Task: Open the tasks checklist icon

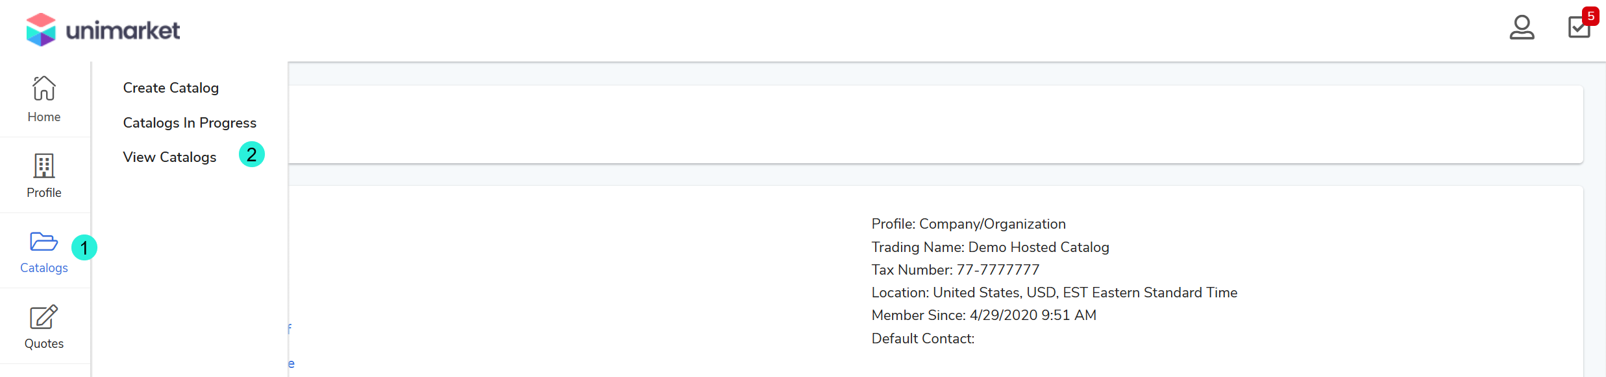Action: coord(1578,29)
